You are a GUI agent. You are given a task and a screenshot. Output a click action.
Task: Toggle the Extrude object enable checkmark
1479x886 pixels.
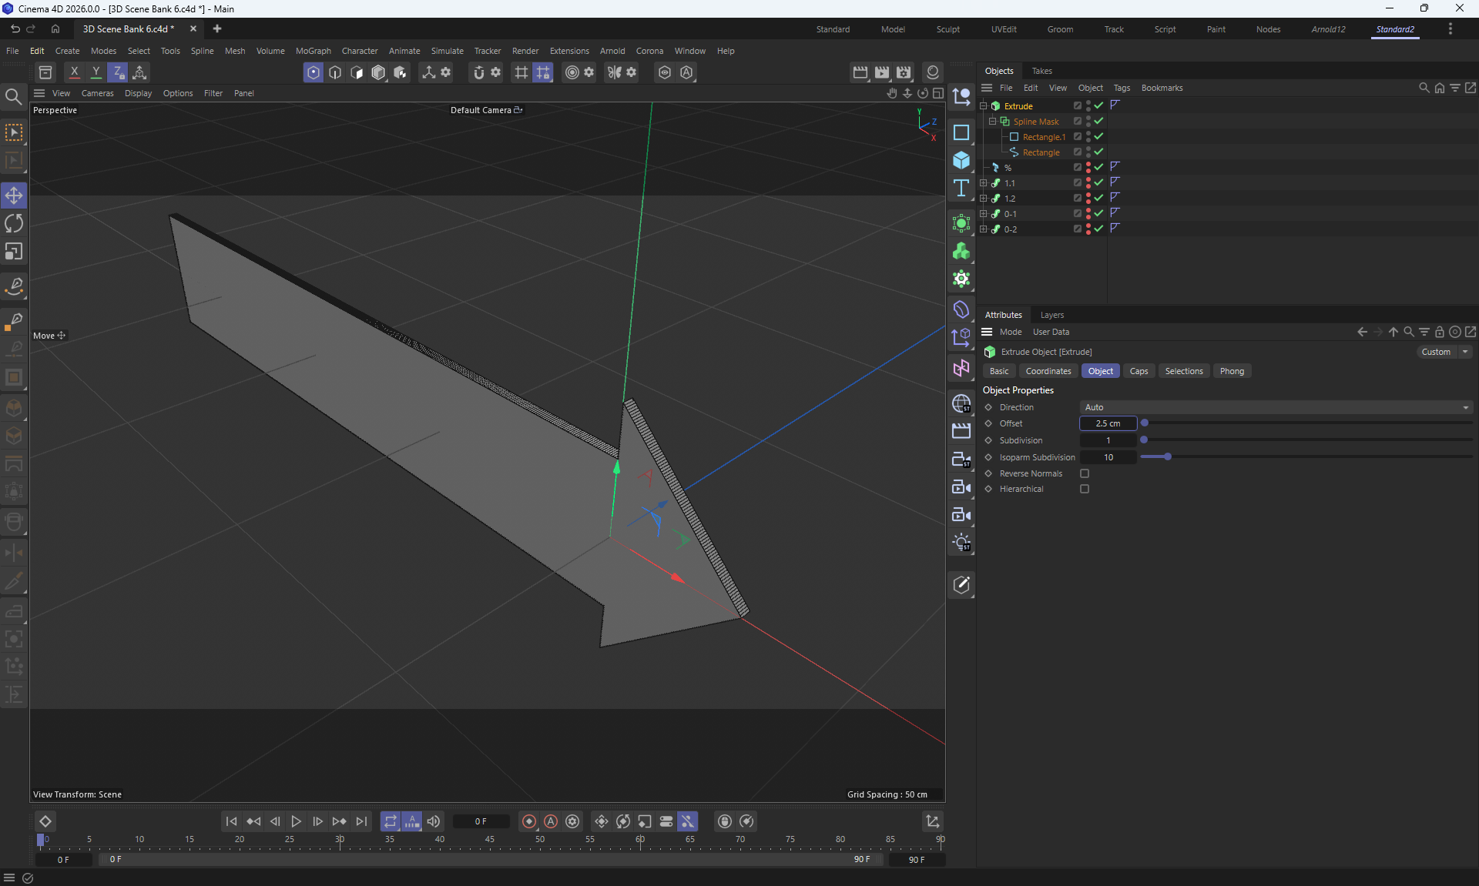[1099, 105]
